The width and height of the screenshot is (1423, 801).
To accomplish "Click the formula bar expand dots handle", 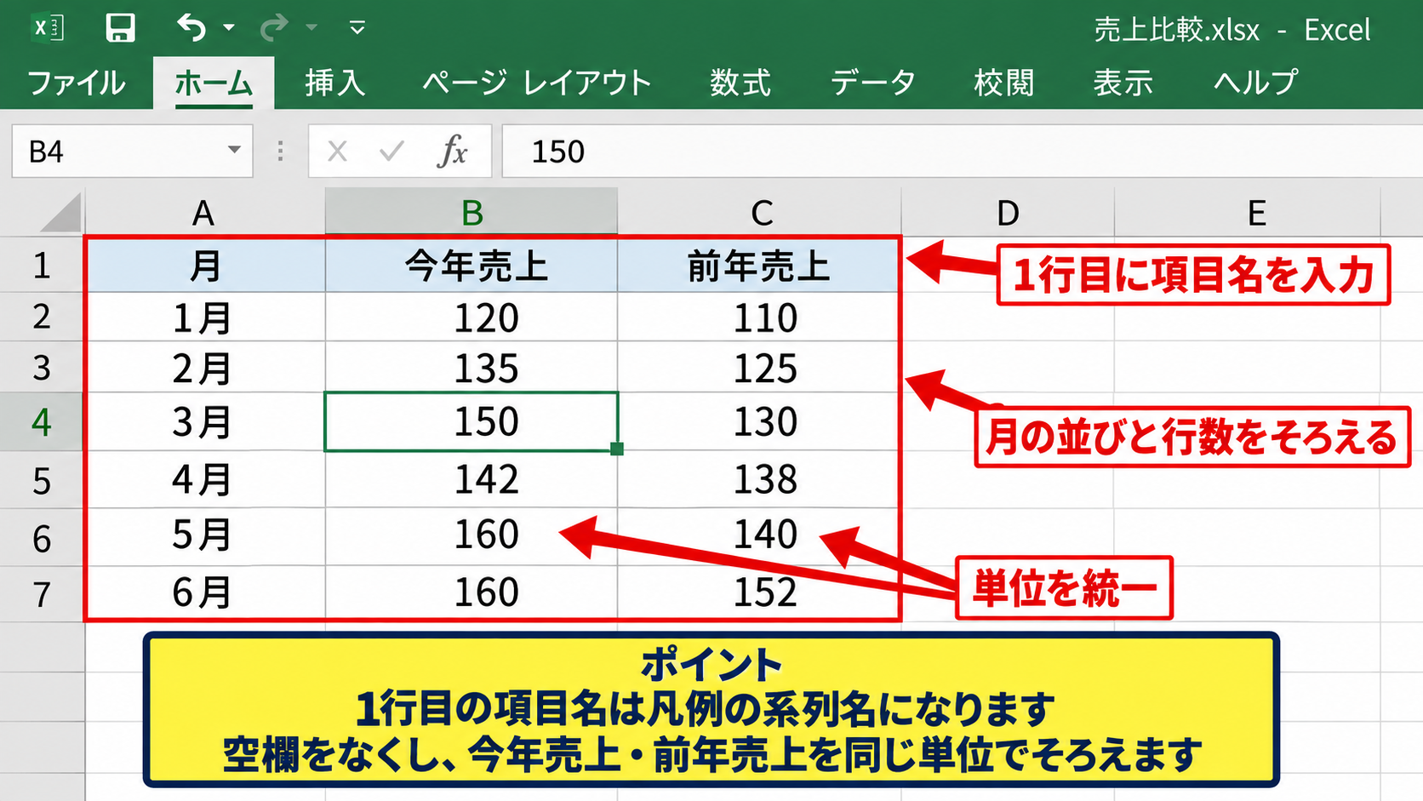I will pos(281,152).
